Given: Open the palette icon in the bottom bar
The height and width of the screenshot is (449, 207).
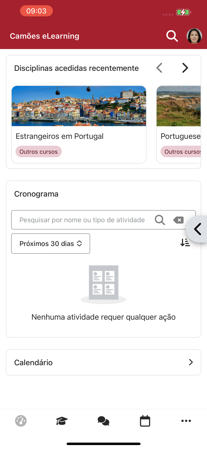Looking at the screenshot, I should coord(21,421).
